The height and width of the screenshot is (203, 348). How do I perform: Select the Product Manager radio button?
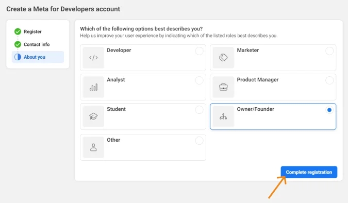click(329, 80)
